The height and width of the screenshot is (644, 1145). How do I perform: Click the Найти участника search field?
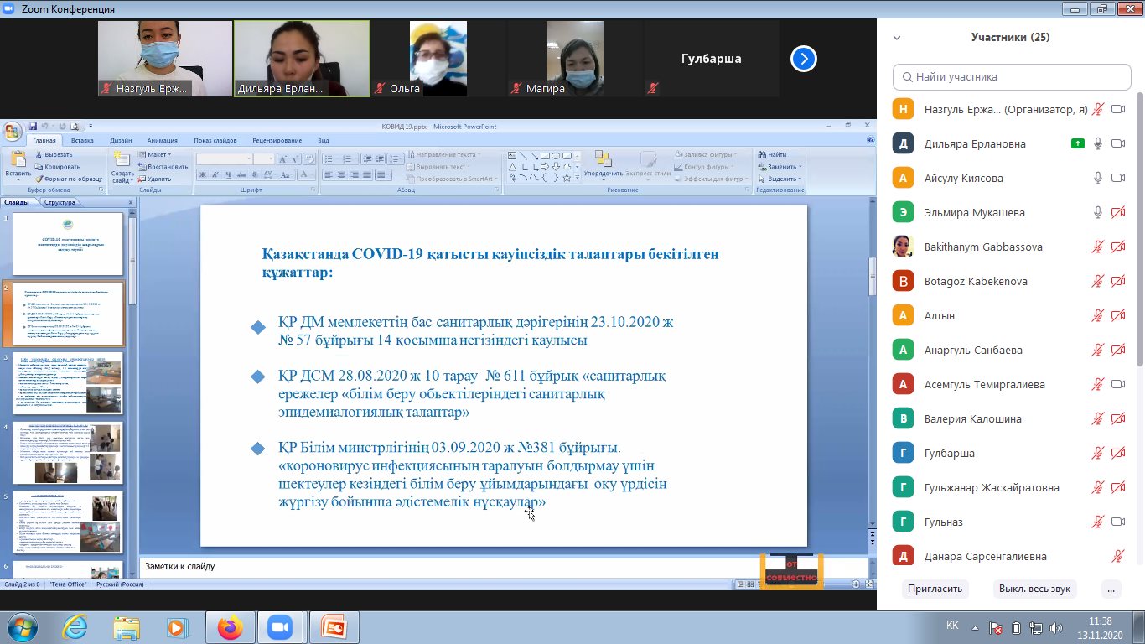(x=1012, y=76)
